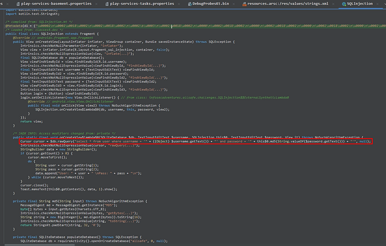Switch to the play-services-basement.properties tab
The height and width of the screenshot is (246, 386).
click(56, 4)
